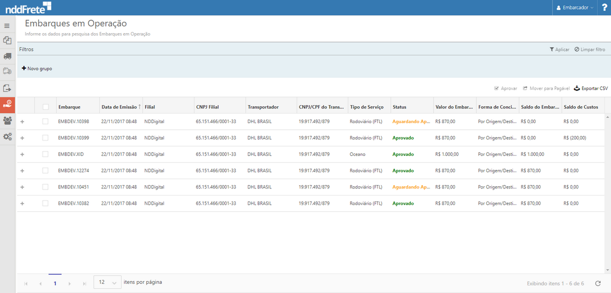The width and height of the screenshot is (611, 293).
Task: Check the box for EMBDEV.10398 row
Action: 46,121
